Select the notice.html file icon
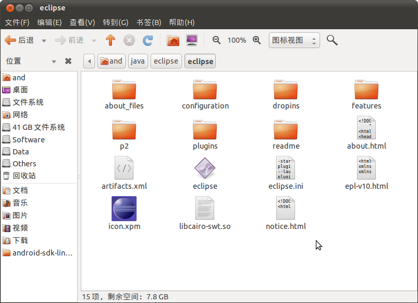 click(x=286, y=208)
